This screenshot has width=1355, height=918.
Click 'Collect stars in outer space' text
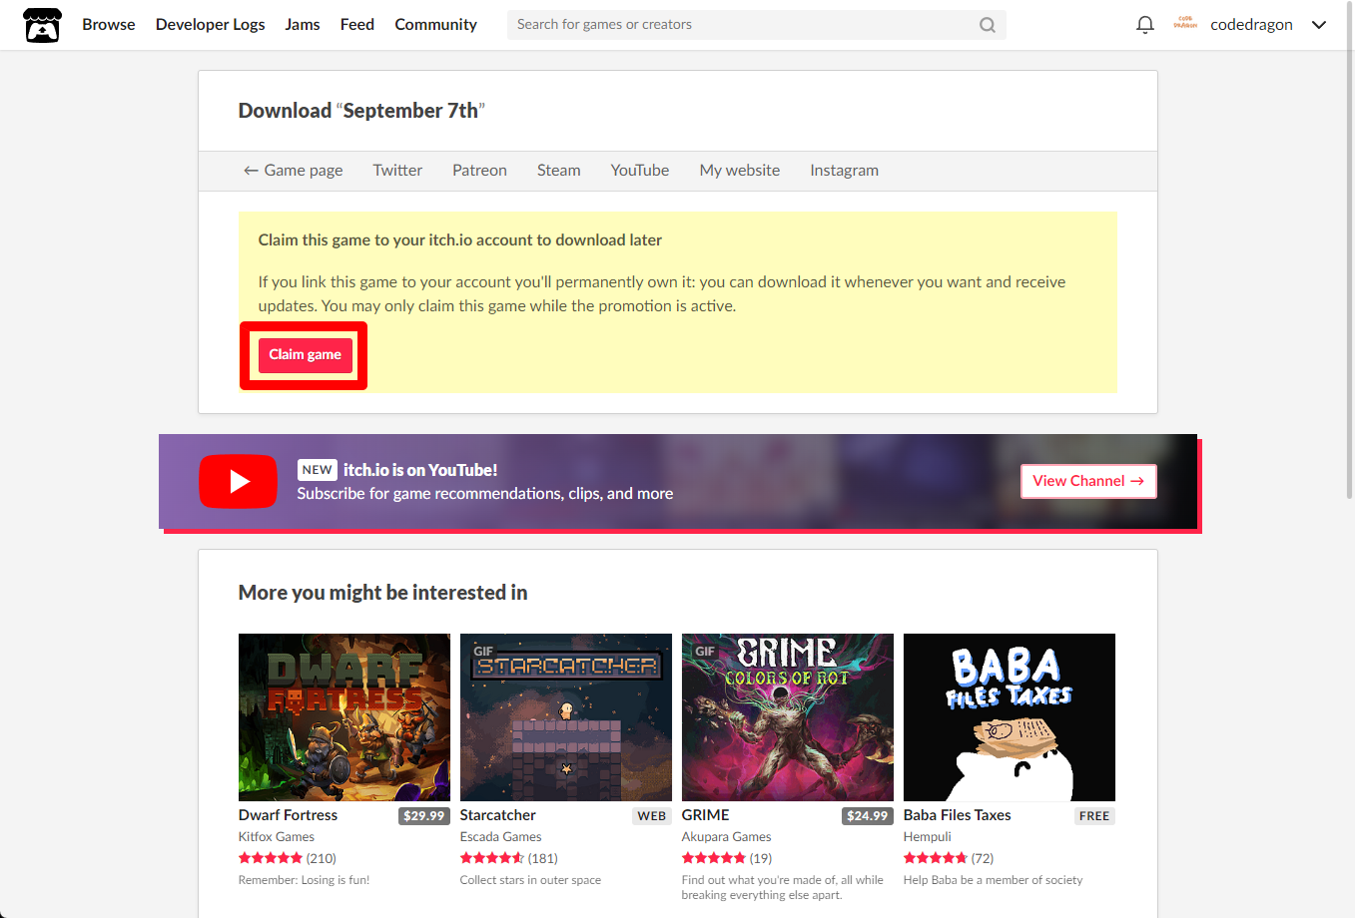tap(530, 880)
